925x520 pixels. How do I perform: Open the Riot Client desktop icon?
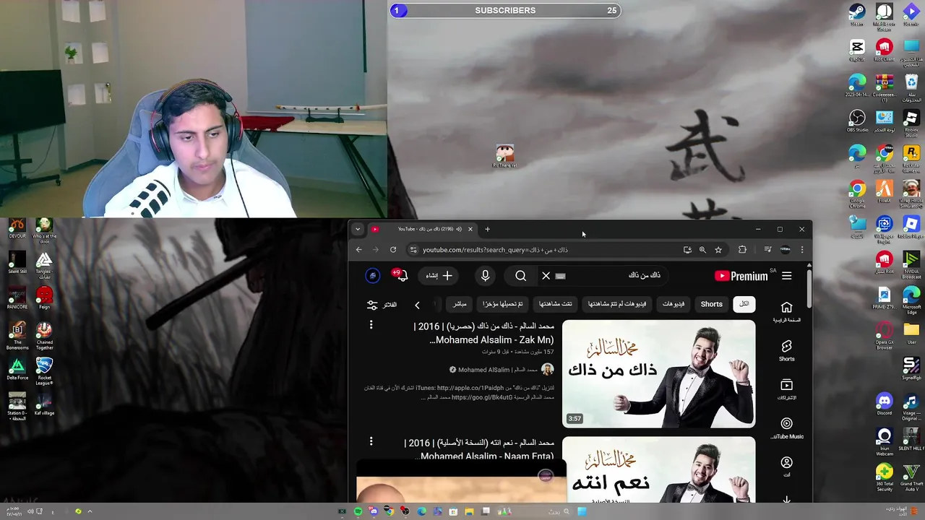[x=884, y=51]
